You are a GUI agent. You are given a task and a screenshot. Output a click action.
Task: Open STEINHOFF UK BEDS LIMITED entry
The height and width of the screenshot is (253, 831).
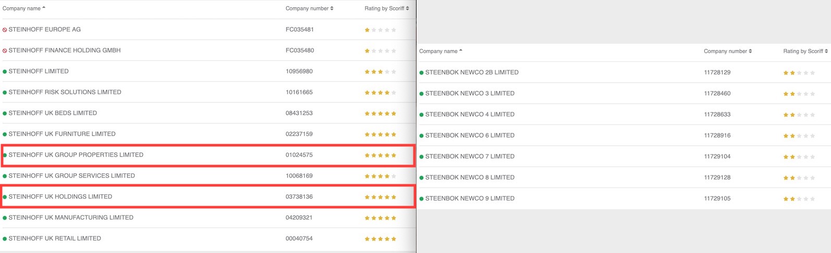pos(53,113)
